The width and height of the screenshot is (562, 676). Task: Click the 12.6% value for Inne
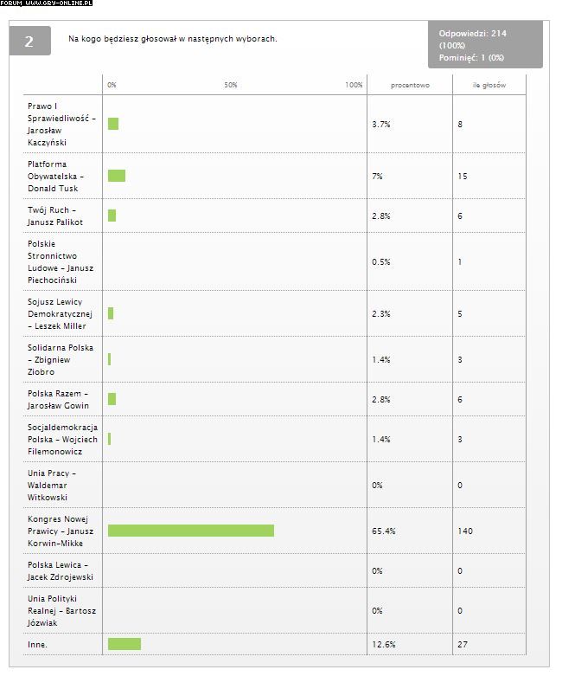[x=384, y=645]
